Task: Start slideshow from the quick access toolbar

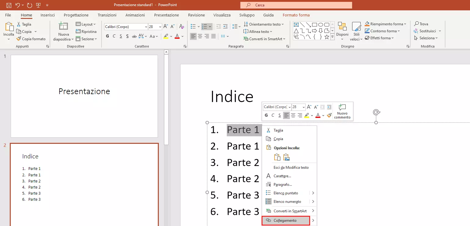Action: pos(38,5)
